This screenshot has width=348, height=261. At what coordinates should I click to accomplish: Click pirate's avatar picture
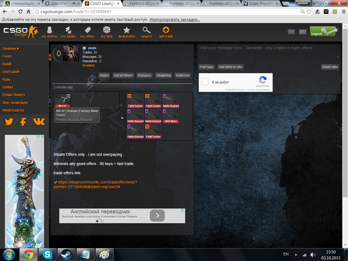click(x=71, y=54)
